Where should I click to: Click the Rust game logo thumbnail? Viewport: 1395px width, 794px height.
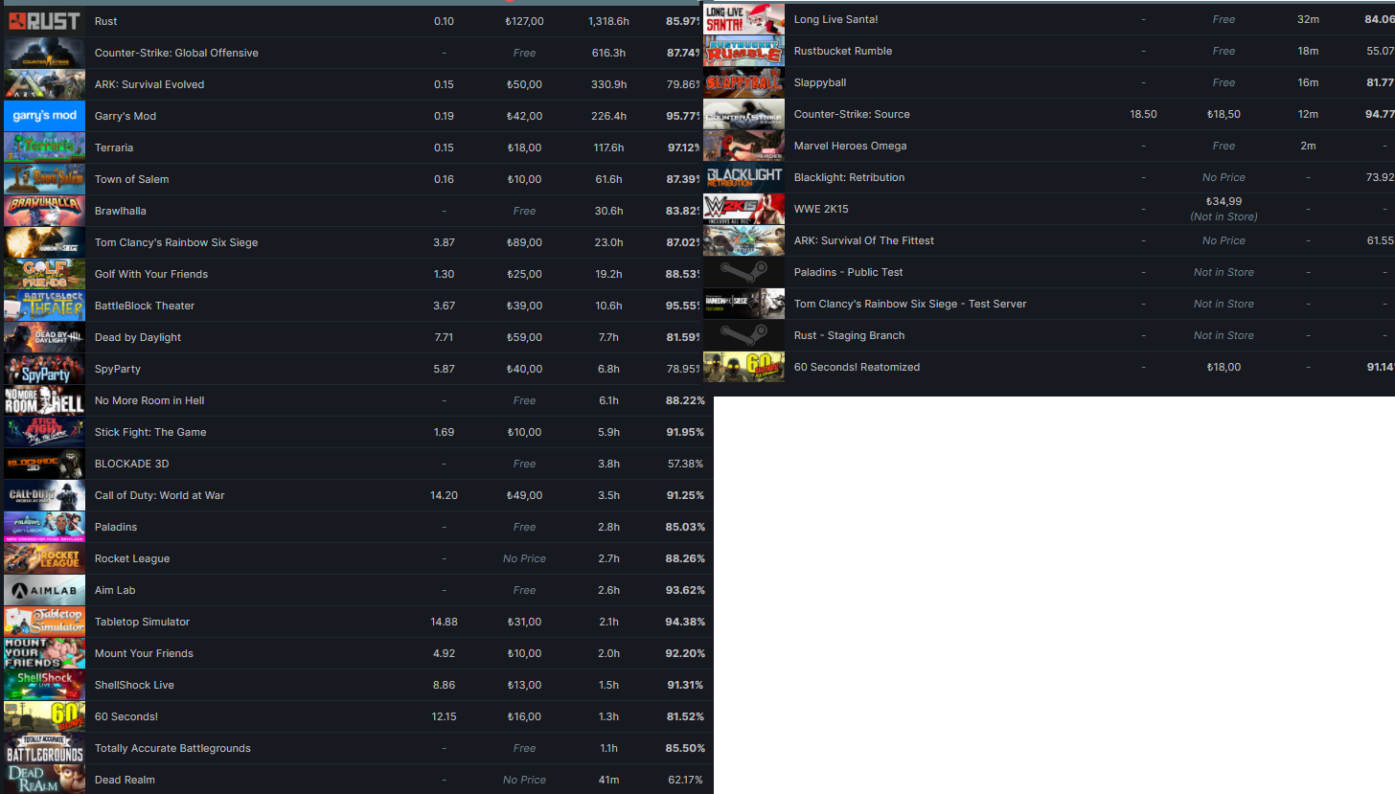(44, 21)
